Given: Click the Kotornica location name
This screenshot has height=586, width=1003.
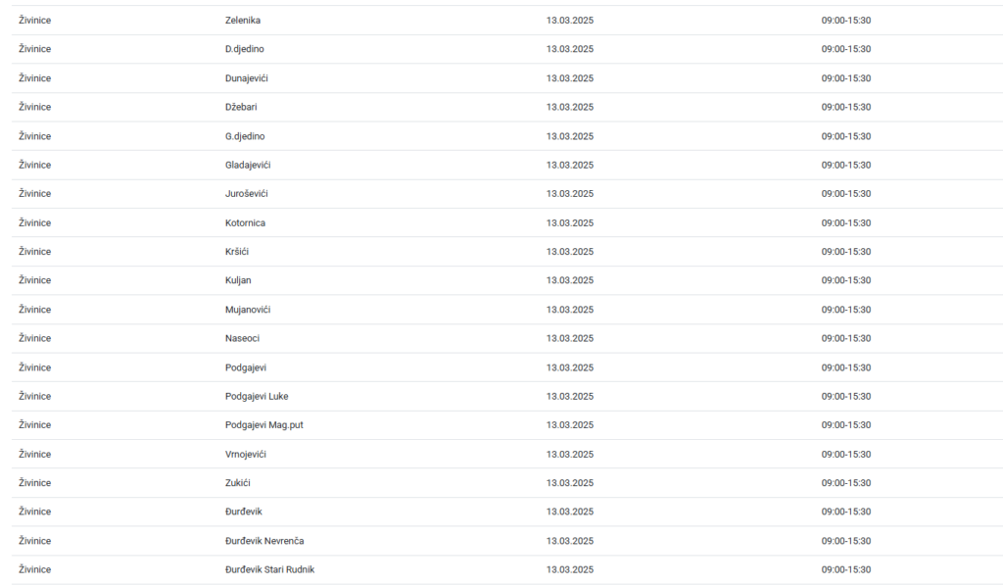Looking at the screenshot, I should 245,222.
